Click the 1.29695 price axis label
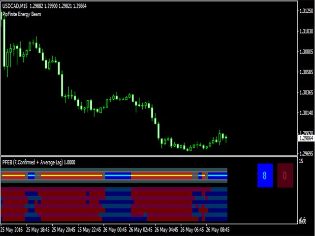315x236 pixels. pos(306,154)
